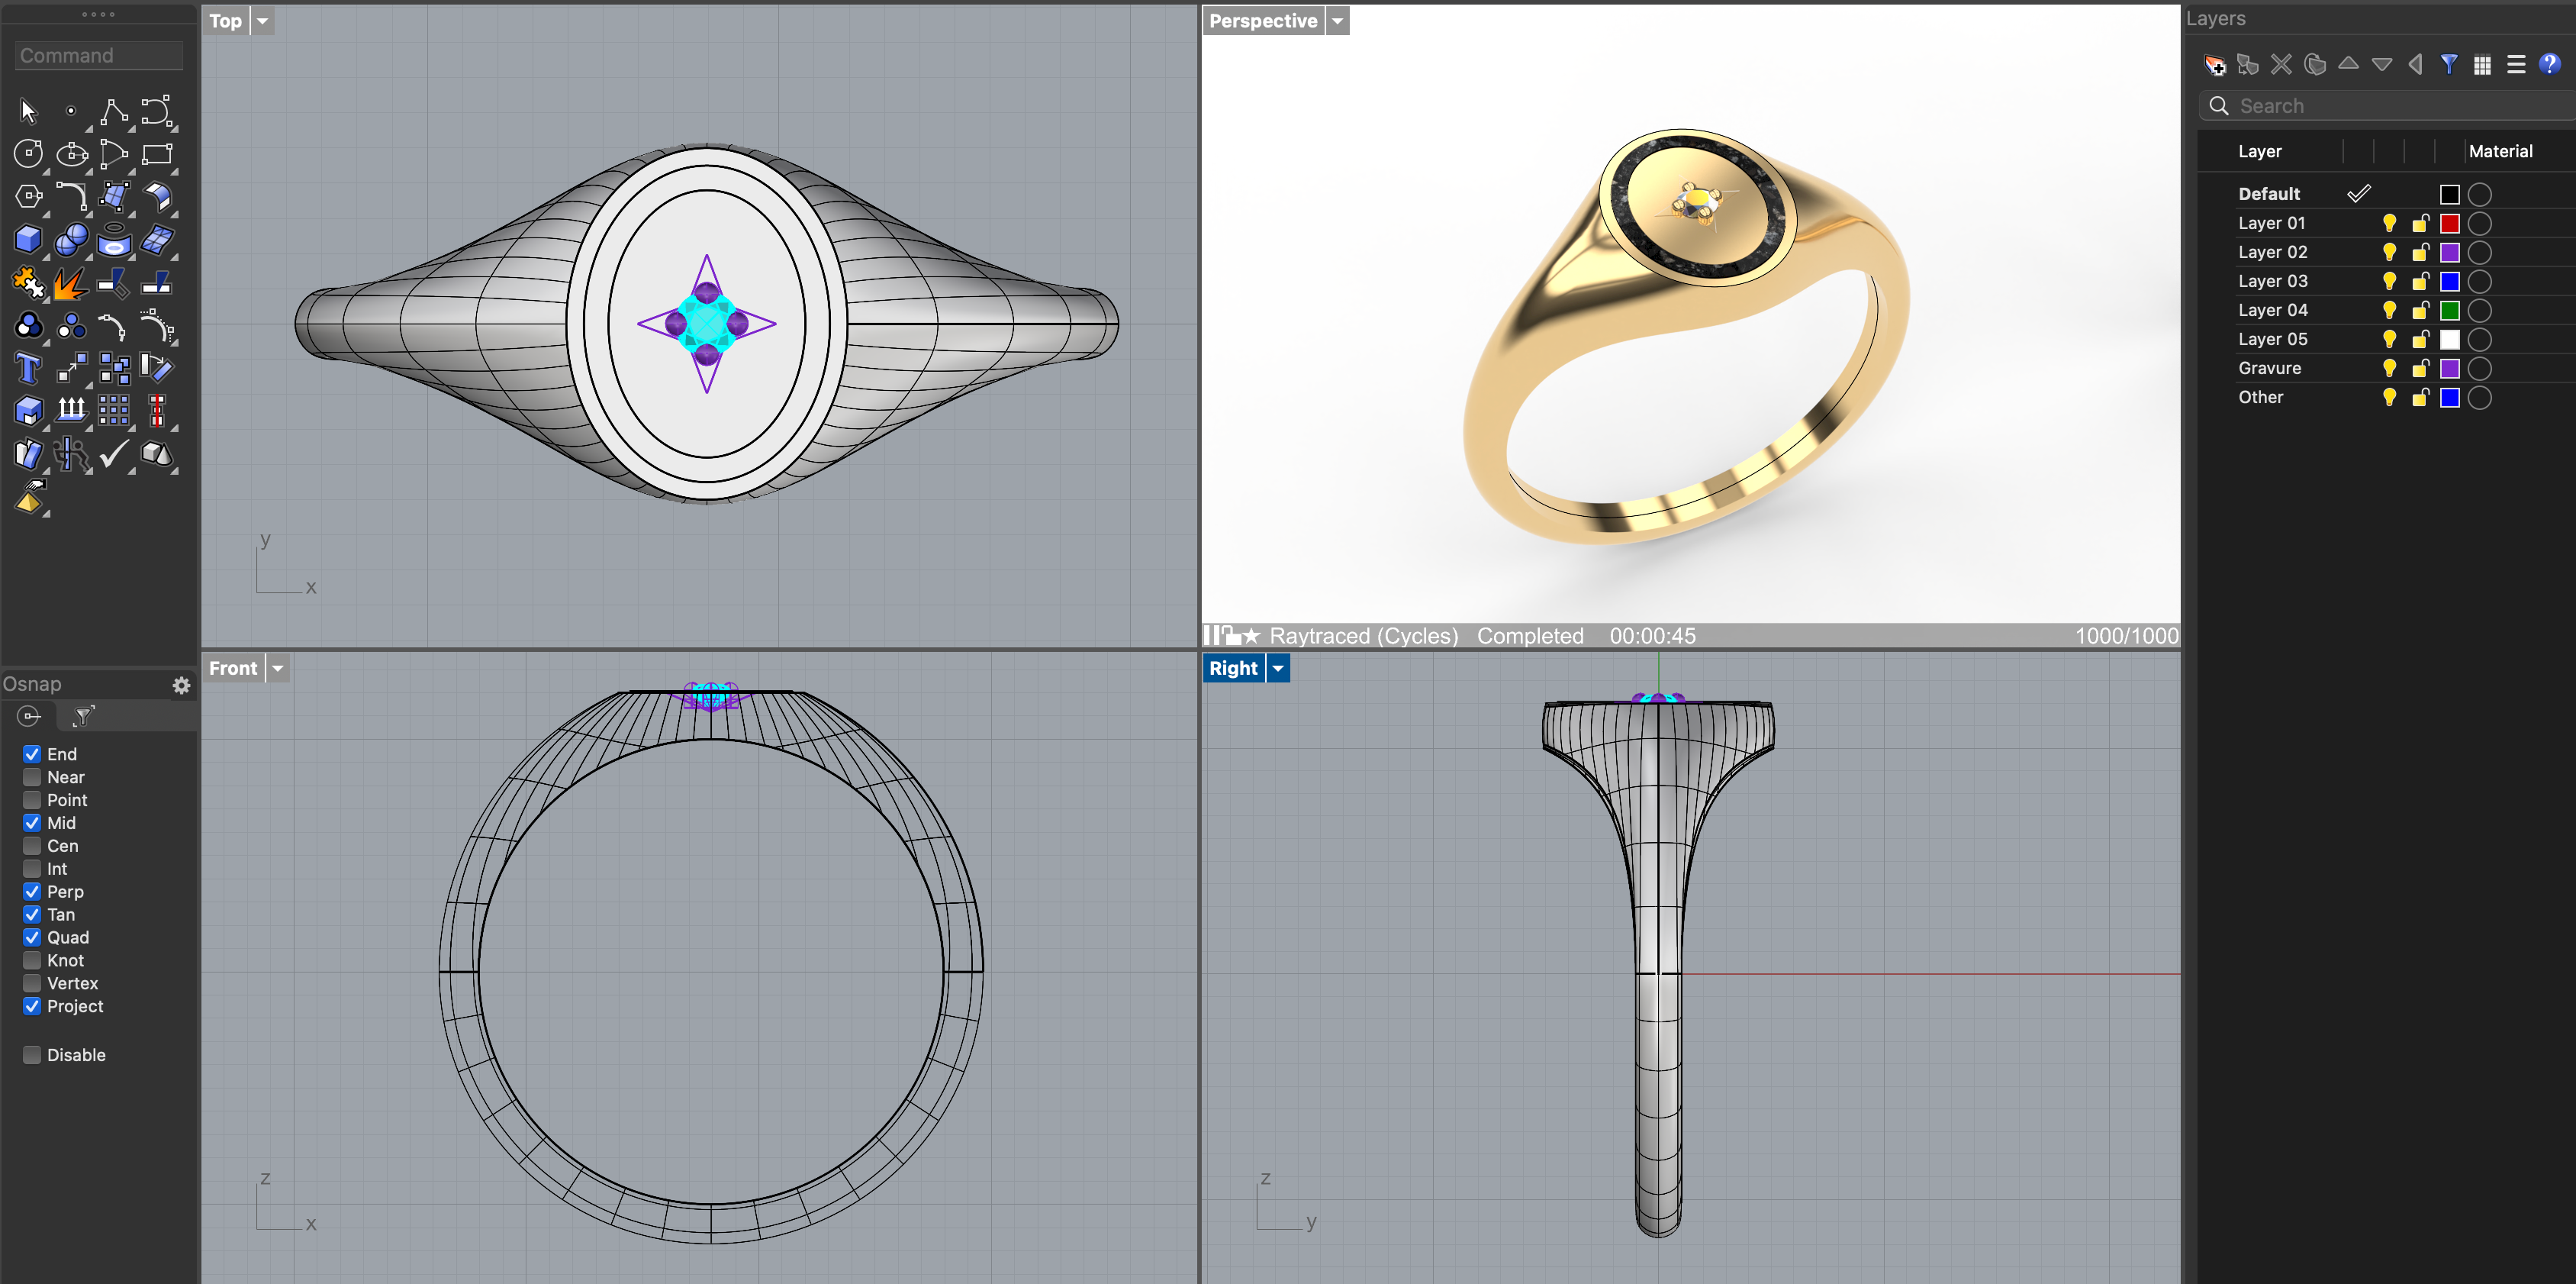Activate the Front viewport title
This screenshot has height=1284, width=2576.
233,669
